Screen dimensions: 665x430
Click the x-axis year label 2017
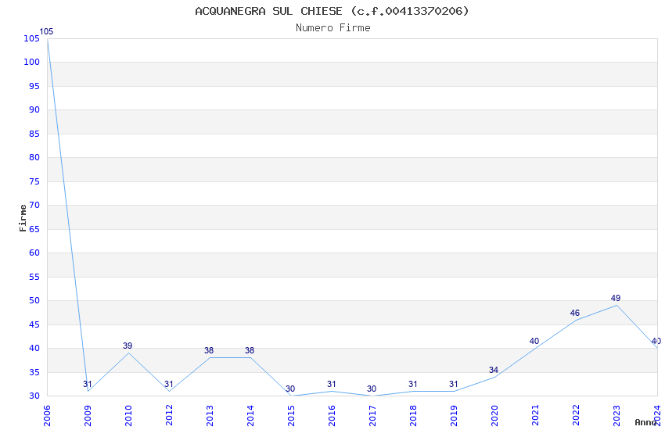372,416
